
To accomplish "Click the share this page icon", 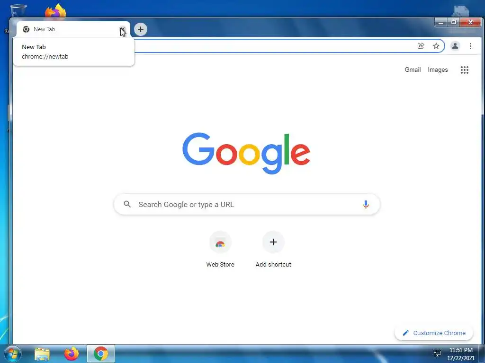I will 421,46.
